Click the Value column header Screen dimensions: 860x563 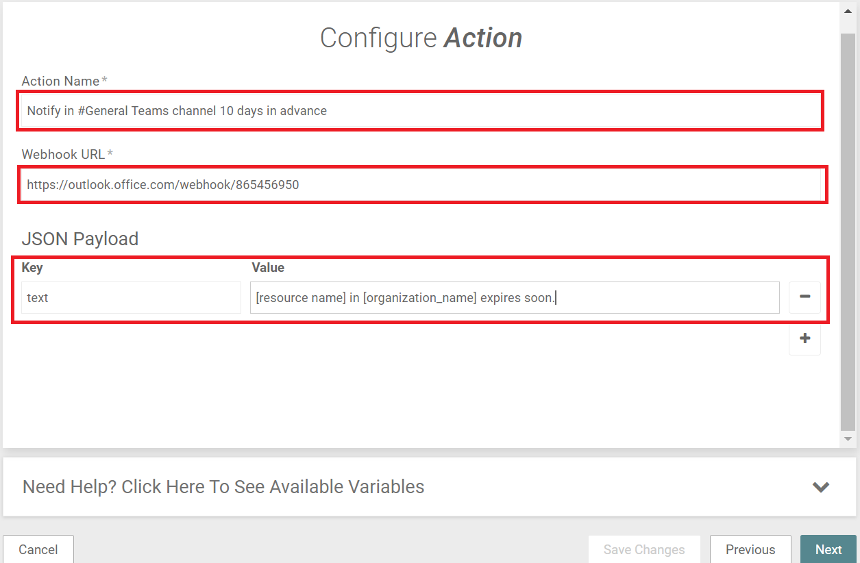(x=268, y=268)
